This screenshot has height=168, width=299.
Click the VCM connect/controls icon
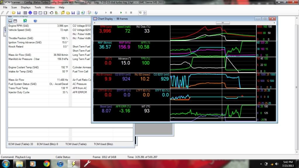coord(89,13)
